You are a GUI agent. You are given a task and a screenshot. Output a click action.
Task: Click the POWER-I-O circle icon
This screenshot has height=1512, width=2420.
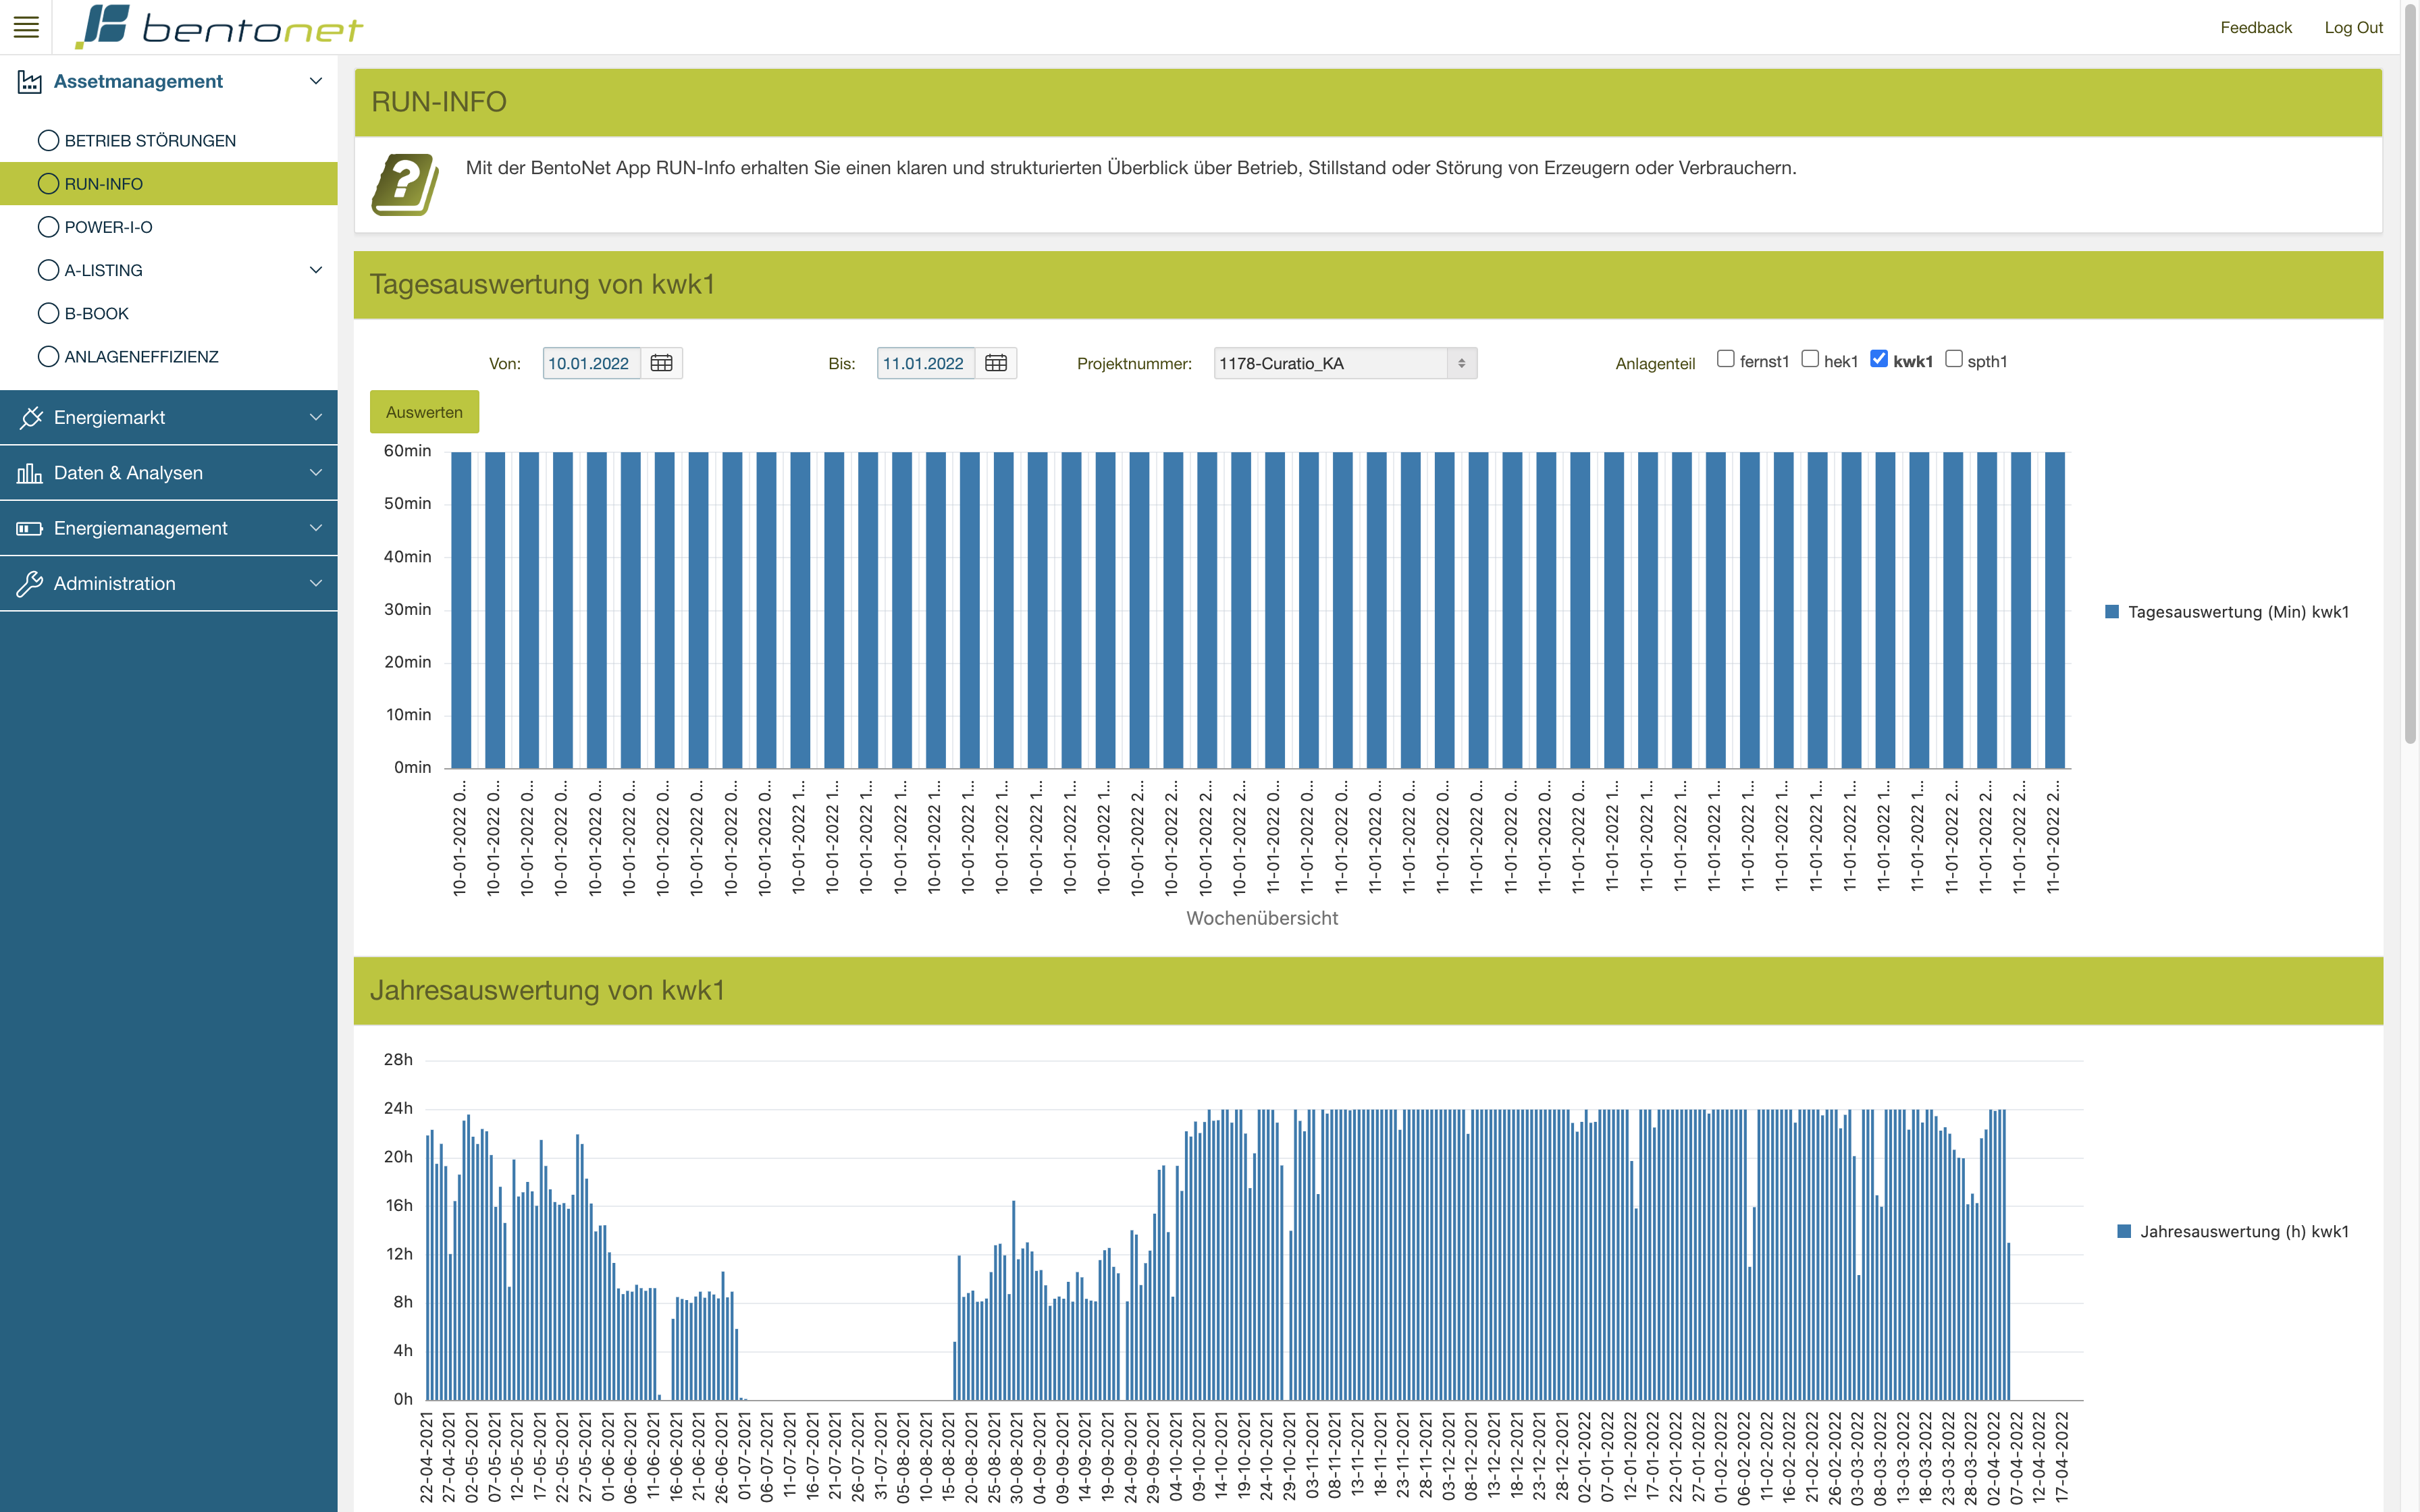click(48, 227)
